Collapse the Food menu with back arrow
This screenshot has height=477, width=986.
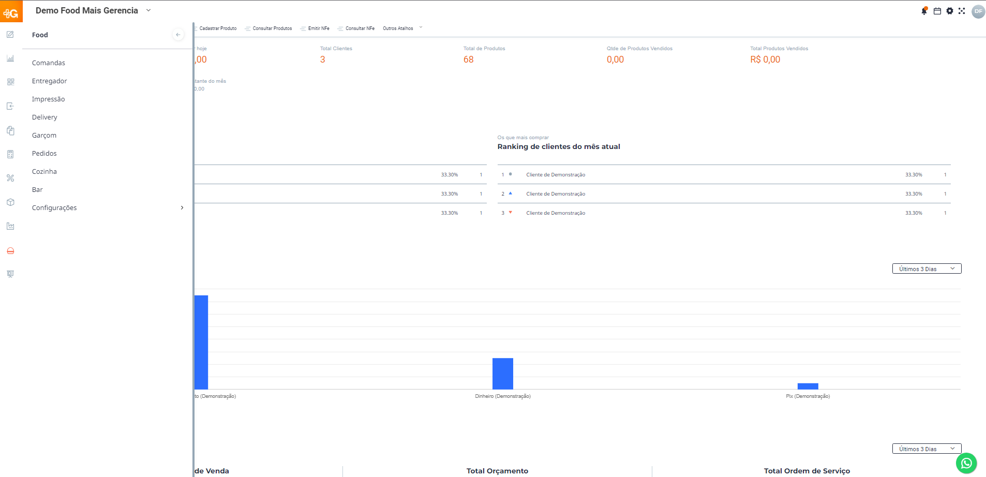tap(178, 35)
